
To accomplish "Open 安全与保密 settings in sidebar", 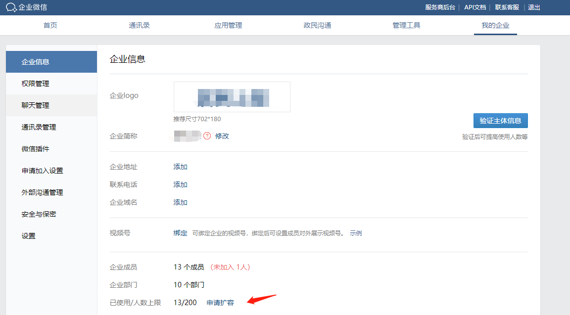I will pyautogui.click(x=39, y=214).
